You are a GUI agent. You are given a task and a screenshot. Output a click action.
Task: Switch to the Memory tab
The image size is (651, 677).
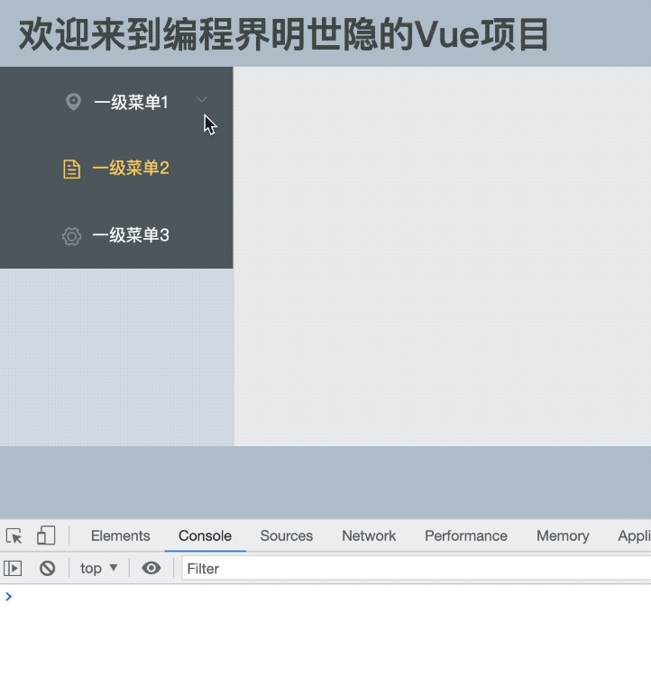pyautogui.click(x=562, y=535)
